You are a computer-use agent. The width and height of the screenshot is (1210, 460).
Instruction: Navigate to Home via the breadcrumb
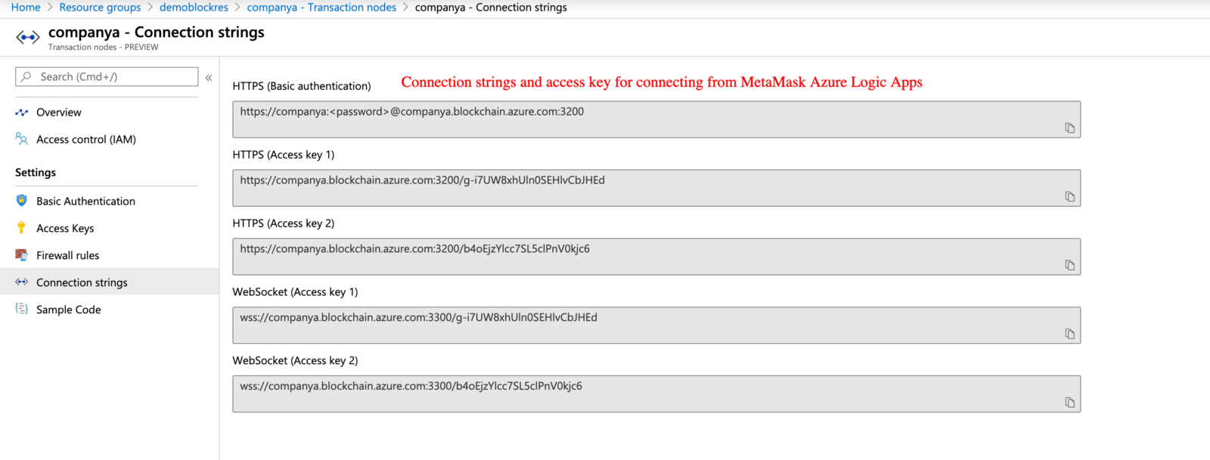(x=25, y=7)
